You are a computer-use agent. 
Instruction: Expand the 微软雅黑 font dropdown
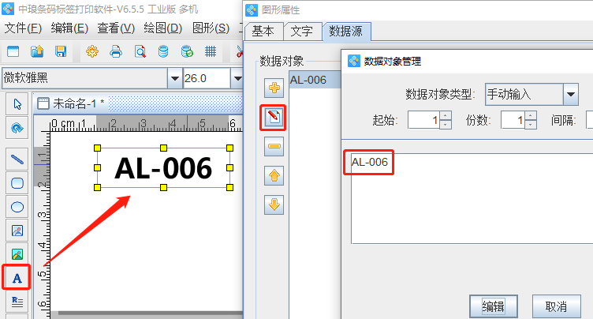174,78
